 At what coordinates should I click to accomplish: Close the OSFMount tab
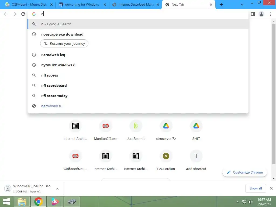click(51, 5)
